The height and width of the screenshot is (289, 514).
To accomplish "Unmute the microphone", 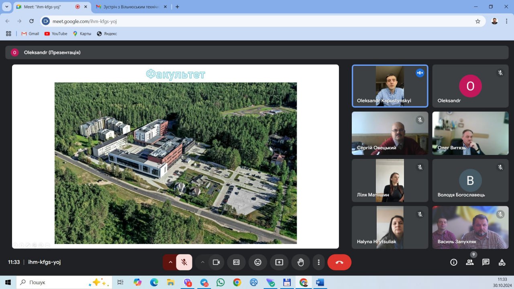I will pyautogui.click(x=184, y=262).
